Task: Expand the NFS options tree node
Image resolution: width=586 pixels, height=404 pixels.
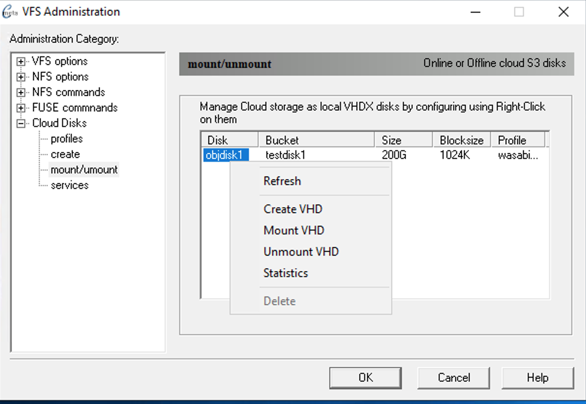Action: pos(21,77)
